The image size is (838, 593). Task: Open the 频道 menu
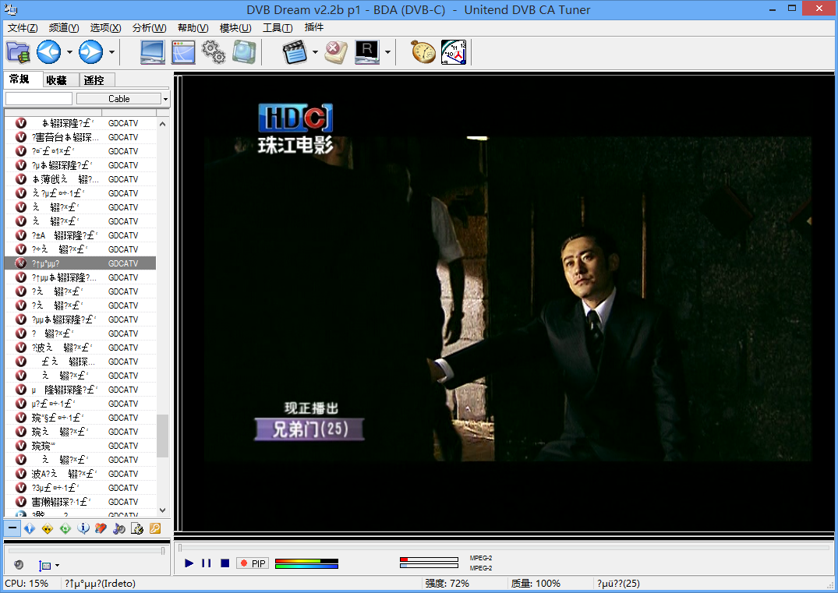[64, 28]
